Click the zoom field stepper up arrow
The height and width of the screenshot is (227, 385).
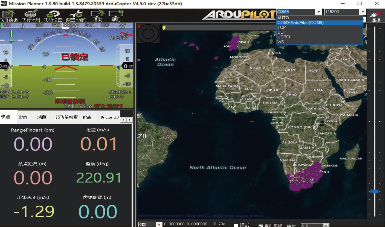326,225
